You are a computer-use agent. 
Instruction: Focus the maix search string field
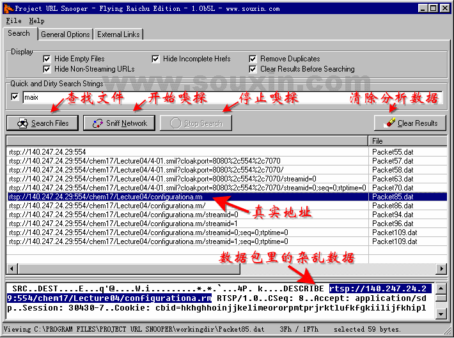[x=231, y=97]
